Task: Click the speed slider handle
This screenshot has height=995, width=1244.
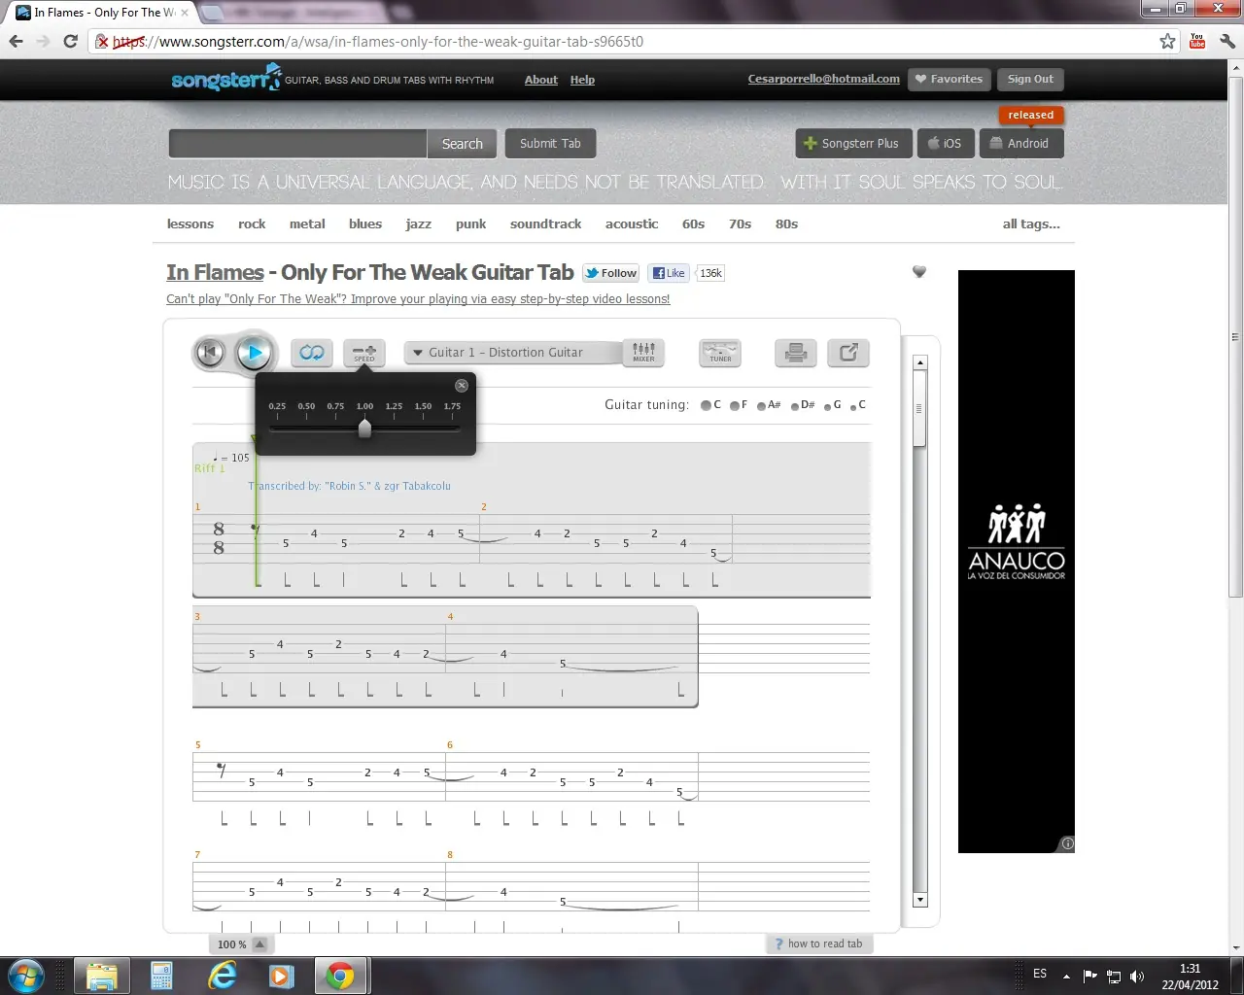Action: pyautogui.click(x=364, y=428)
